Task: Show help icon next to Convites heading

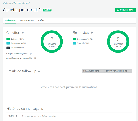Action: [x=23, y=33]
